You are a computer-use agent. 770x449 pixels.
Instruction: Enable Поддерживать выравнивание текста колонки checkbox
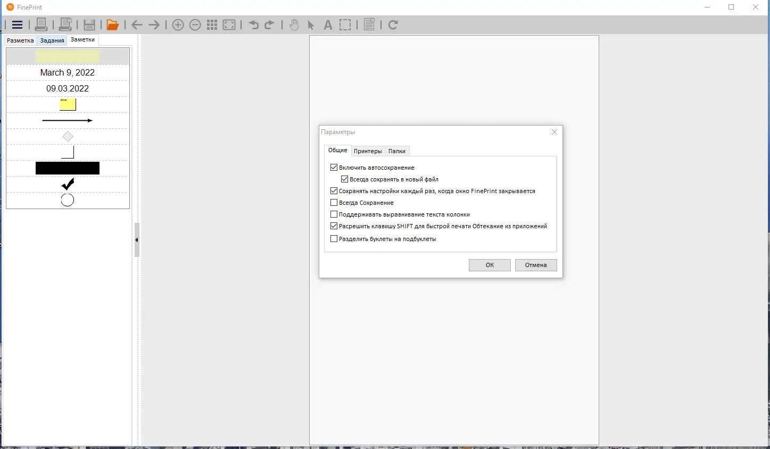click(334, 214)
